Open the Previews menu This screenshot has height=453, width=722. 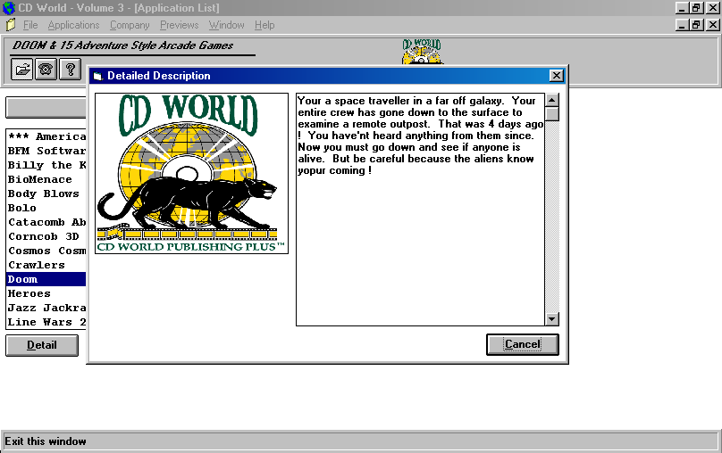tap(179, 25)
